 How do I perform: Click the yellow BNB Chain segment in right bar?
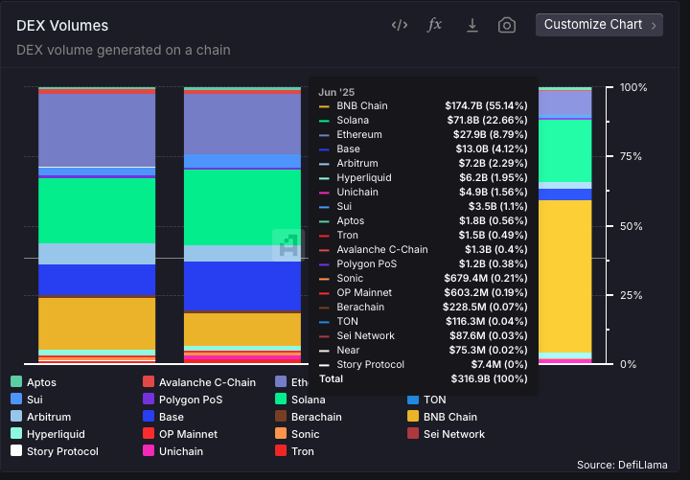point(565,276)
